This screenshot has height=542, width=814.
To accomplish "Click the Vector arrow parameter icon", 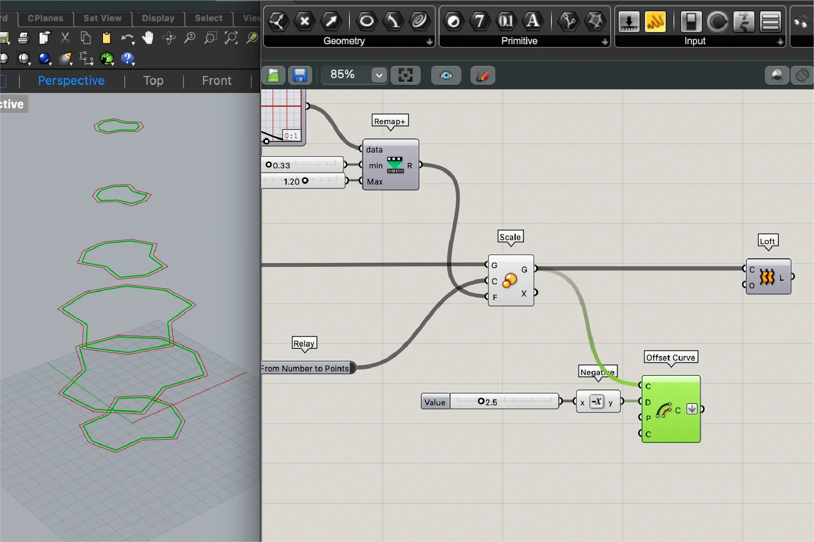I will (331, 21).
